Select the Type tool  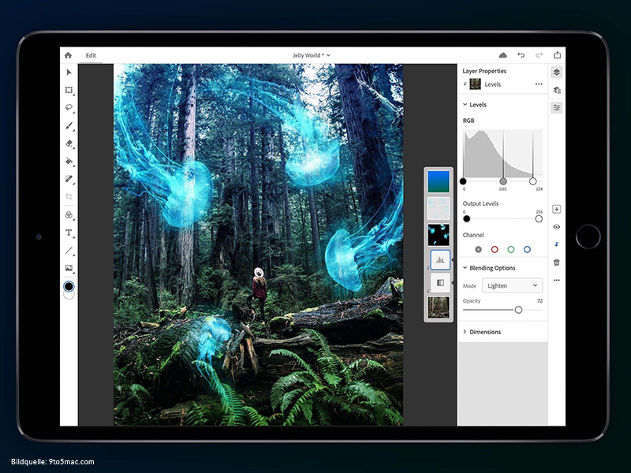[x=69, y=233]
